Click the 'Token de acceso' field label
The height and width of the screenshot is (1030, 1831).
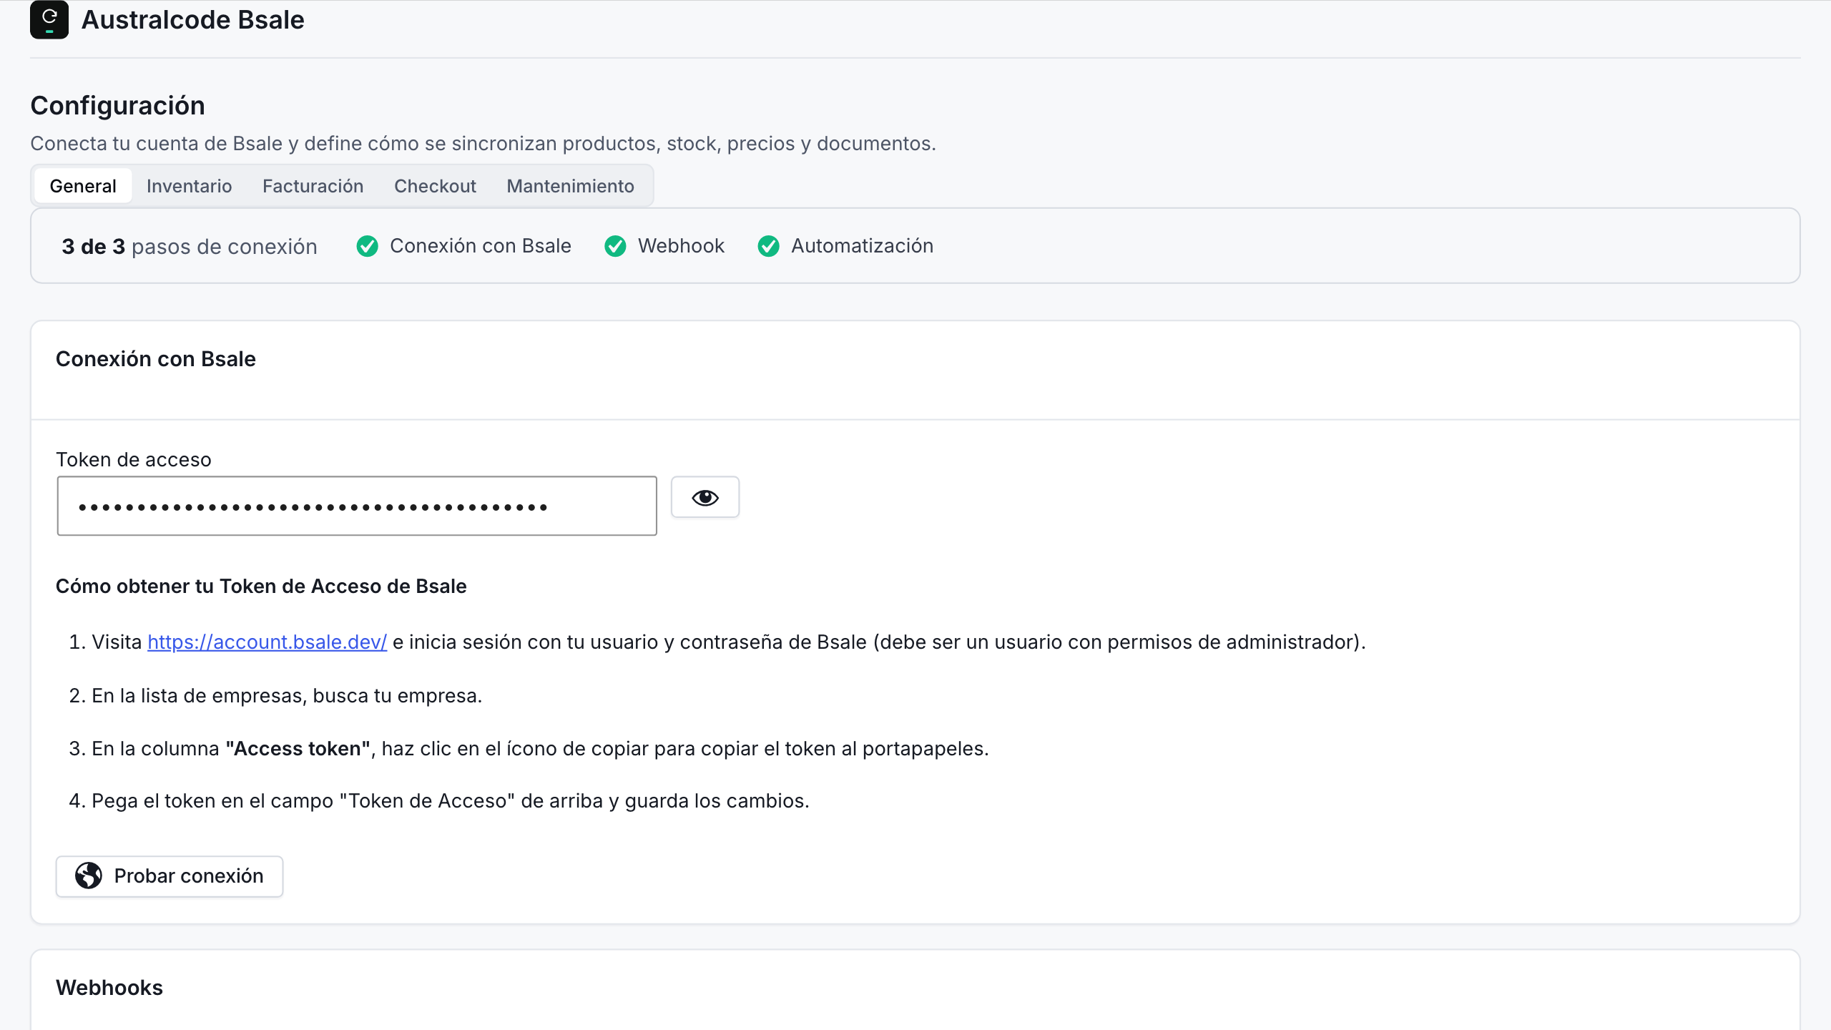(134, 460)
